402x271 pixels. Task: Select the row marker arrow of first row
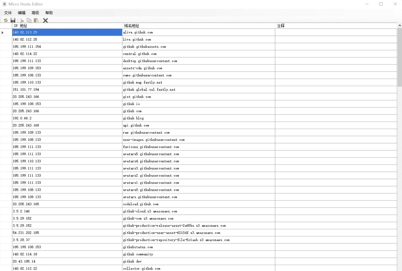point(3,33)
